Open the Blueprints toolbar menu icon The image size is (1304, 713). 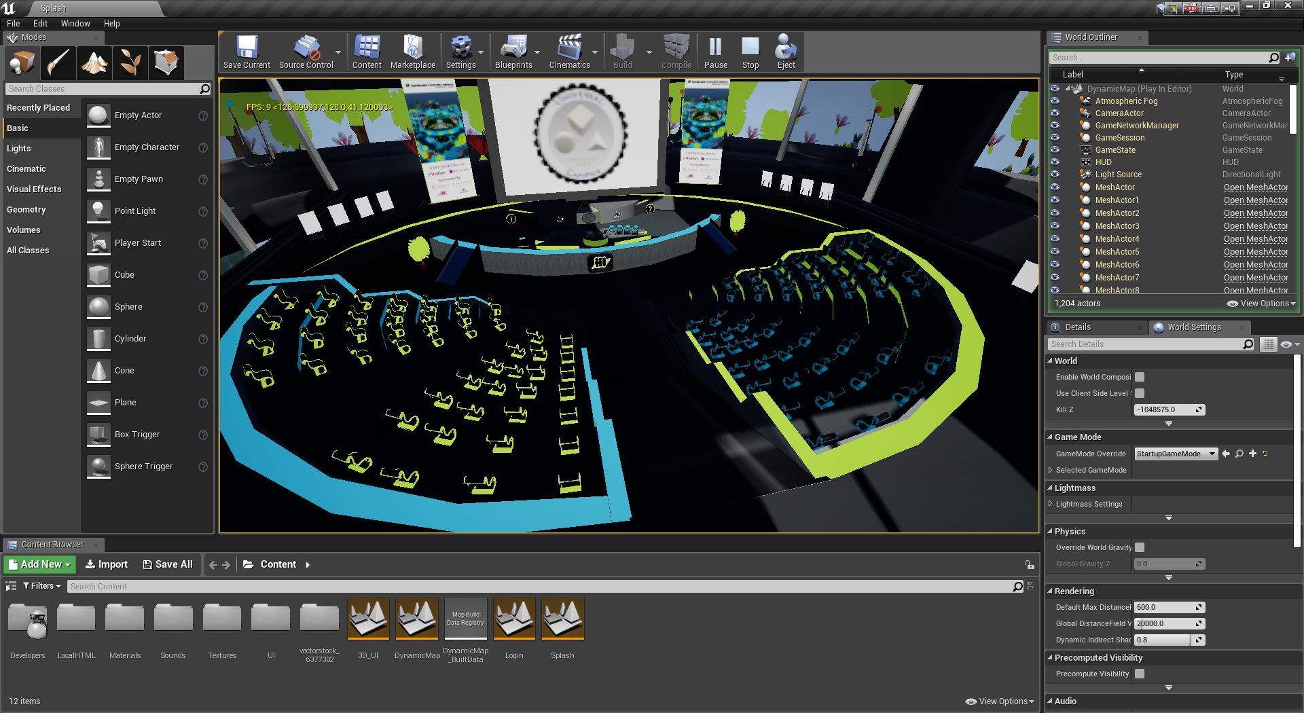(513, 52)
